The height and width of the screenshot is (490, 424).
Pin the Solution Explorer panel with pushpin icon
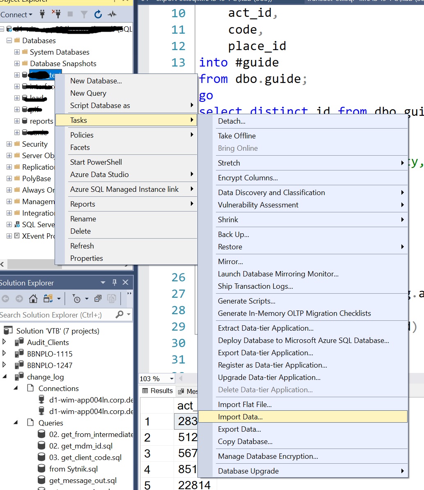115,283
